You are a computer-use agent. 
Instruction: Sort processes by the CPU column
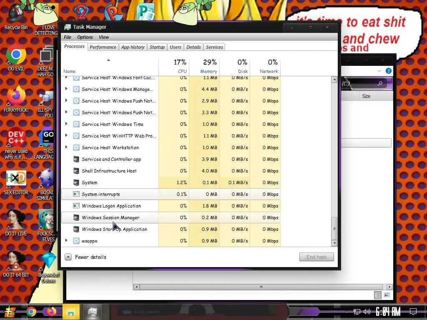coord(174,66)
